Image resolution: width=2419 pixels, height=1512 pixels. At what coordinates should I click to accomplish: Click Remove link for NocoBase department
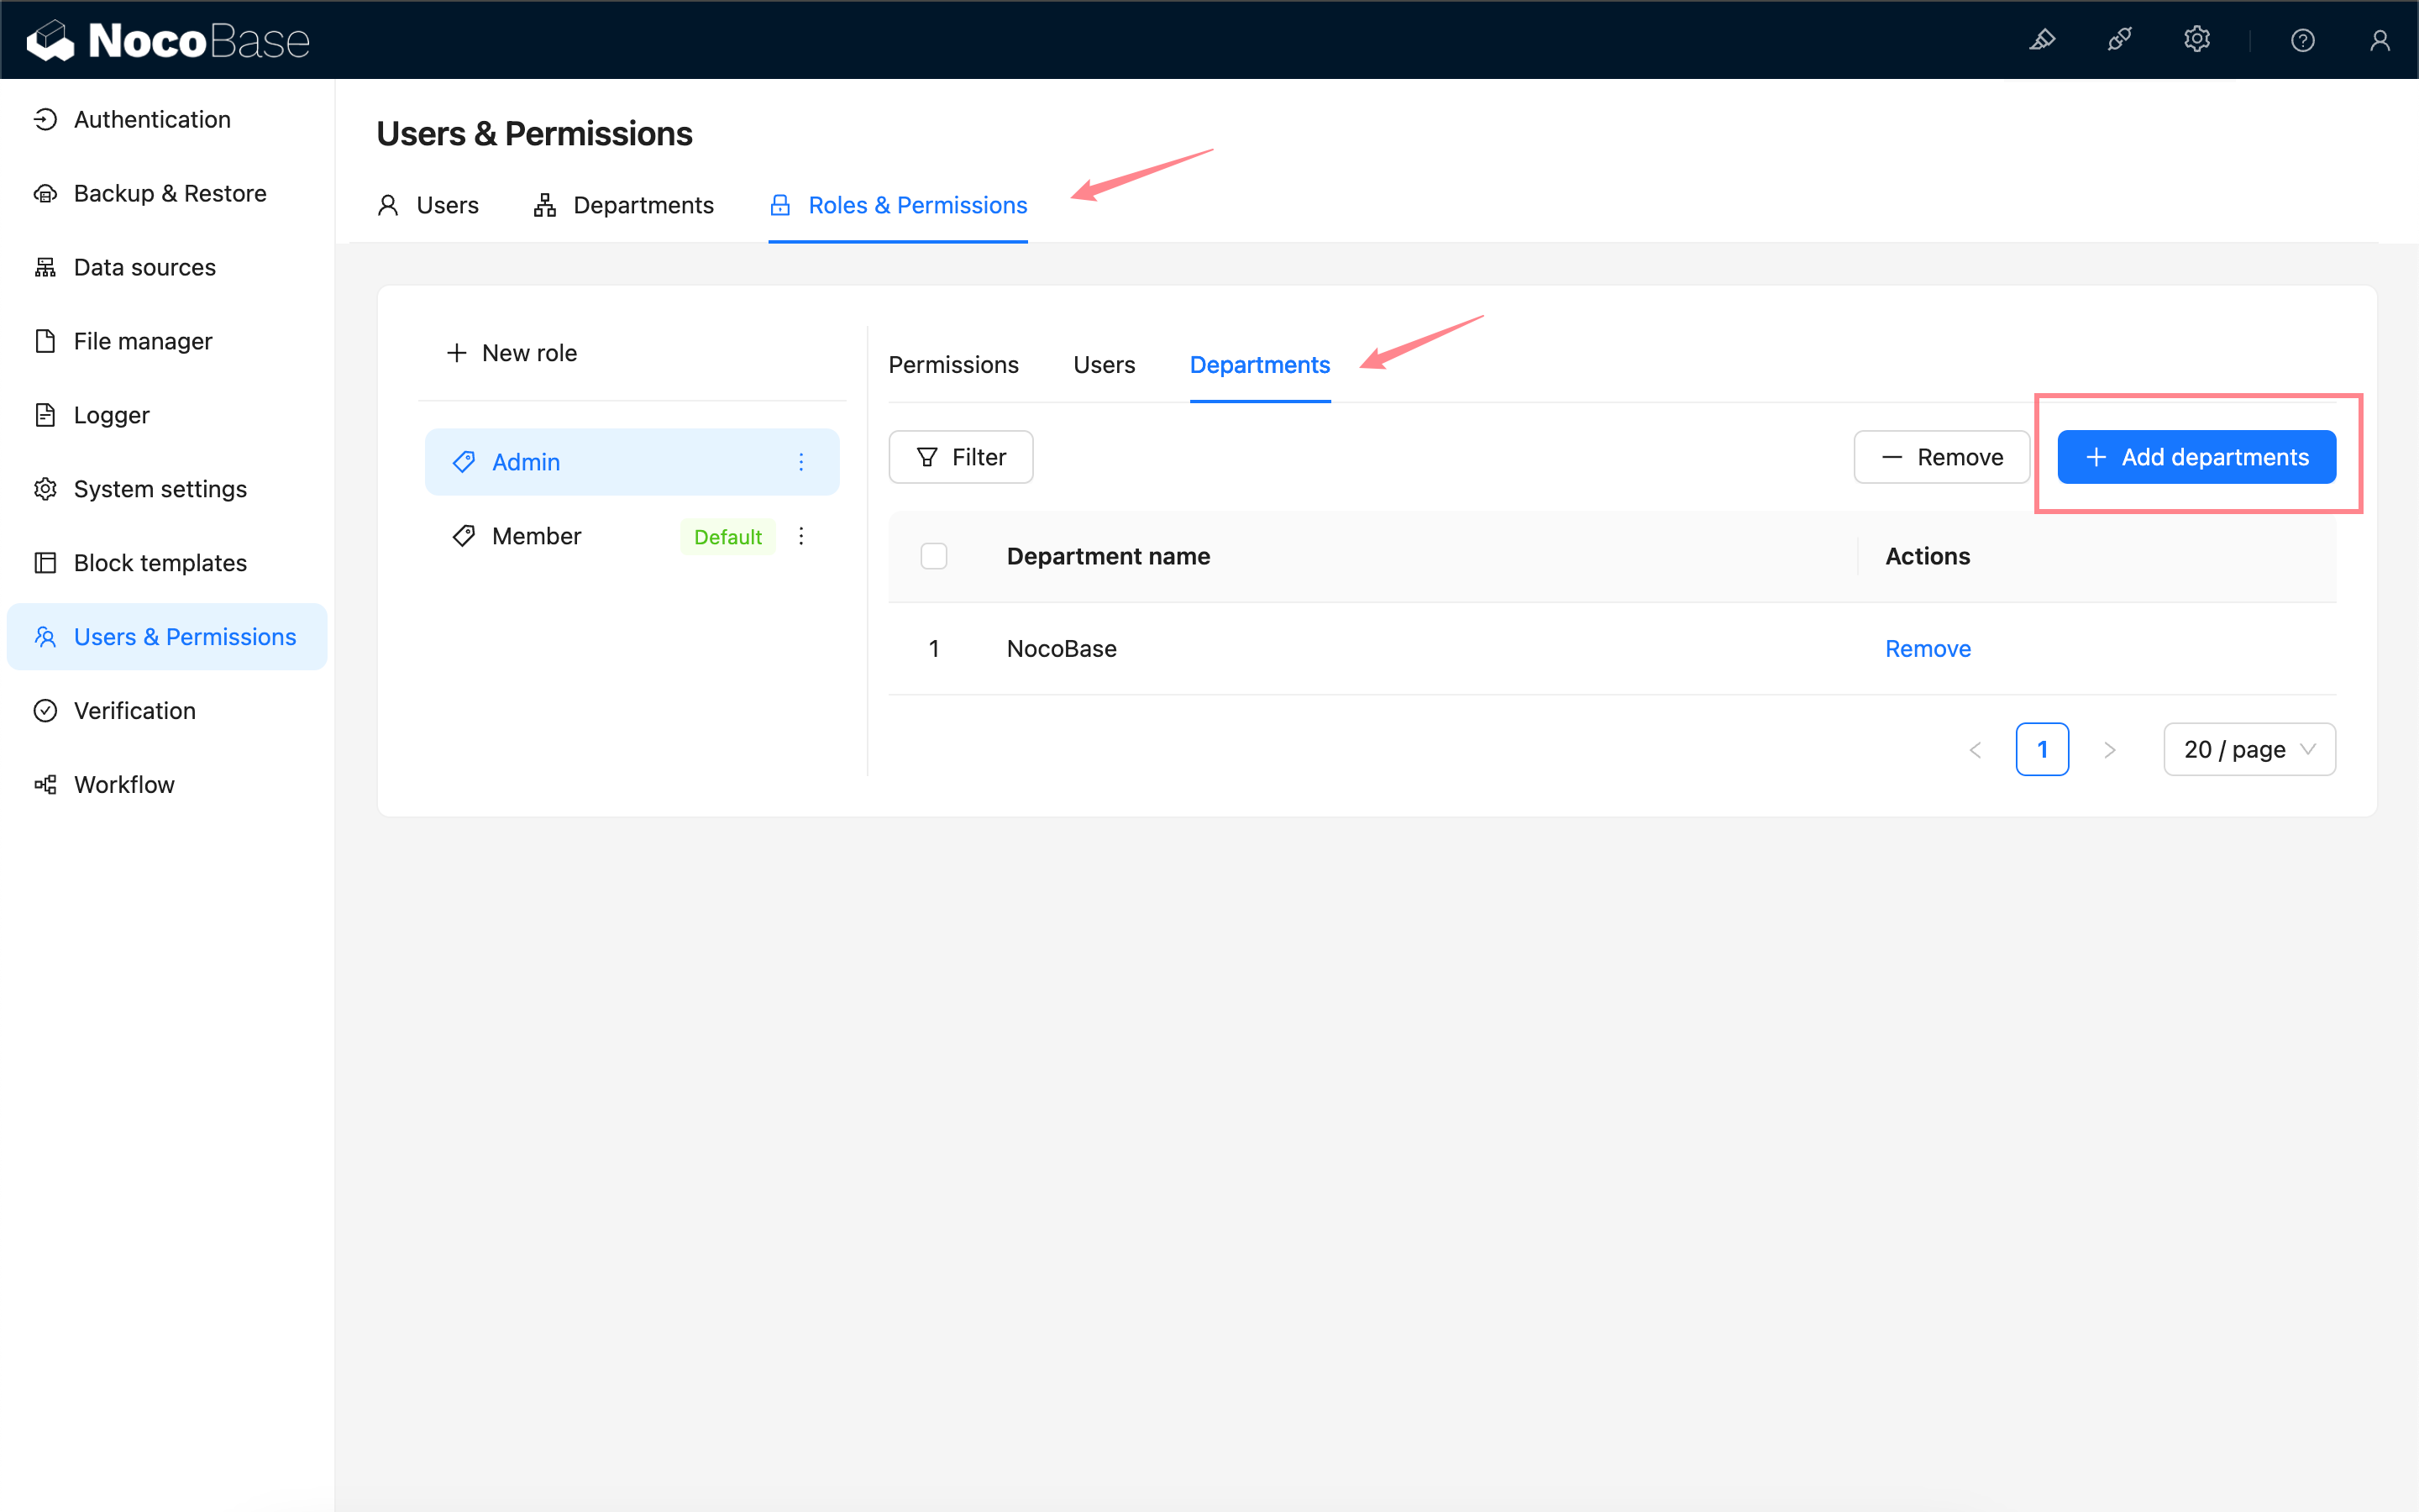[x=1927, y=649]
